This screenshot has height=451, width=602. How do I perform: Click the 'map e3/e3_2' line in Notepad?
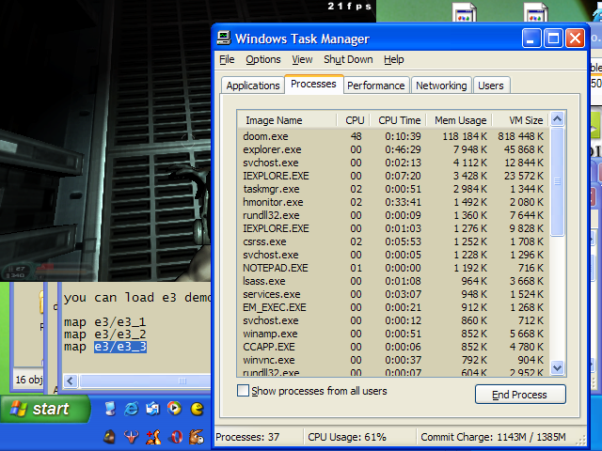pyautogui.click(x=104, y=334)
